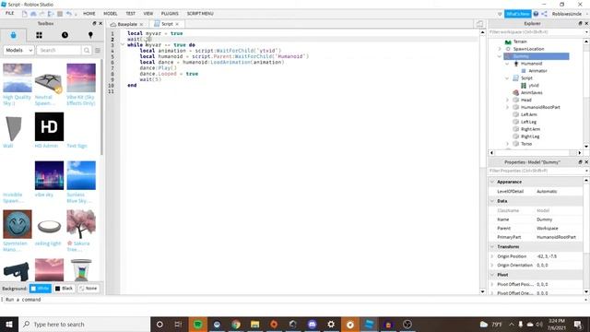Select White toolbox background option
Viewport: 590px width, 332px height.
click(41, 289)
